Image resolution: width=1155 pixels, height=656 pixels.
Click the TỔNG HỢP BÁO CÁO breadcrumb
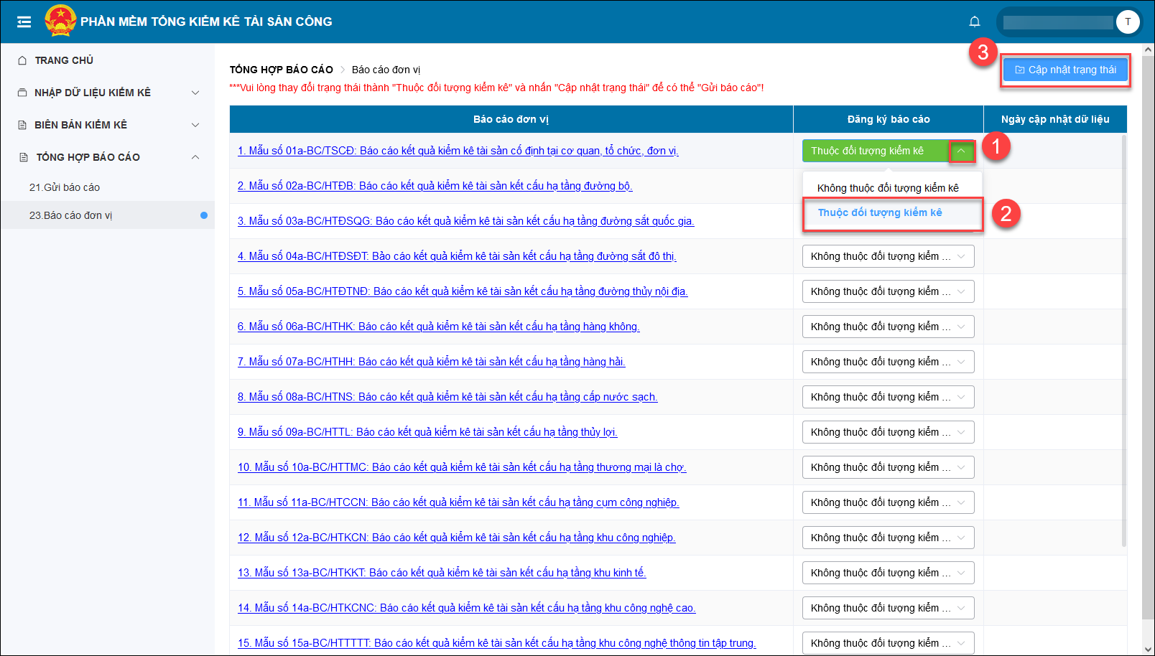282,70
